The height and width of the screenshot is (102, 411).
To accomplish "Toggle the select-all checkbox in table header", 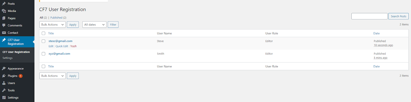I will coord(43,33).
